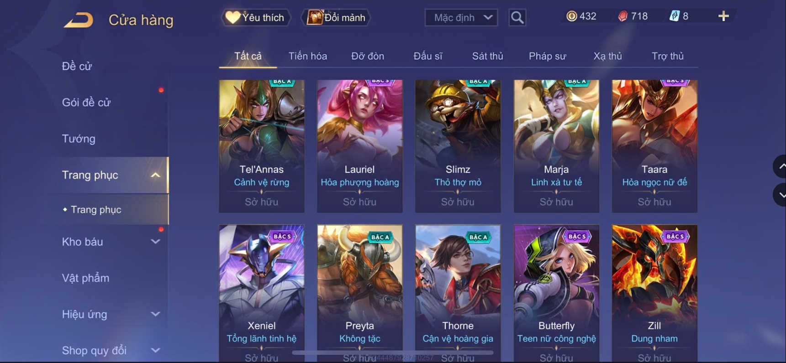Expand the Kho báu sidebar section
Viewport: 786px width, 363px height.
(155, 242)
